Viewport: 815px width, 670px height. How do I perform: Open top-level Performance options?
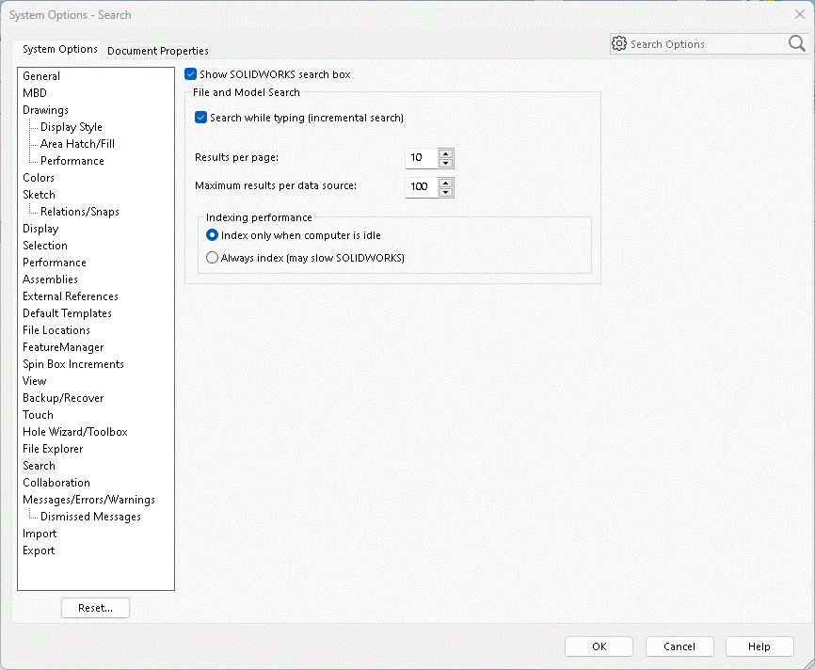[54, 263]
